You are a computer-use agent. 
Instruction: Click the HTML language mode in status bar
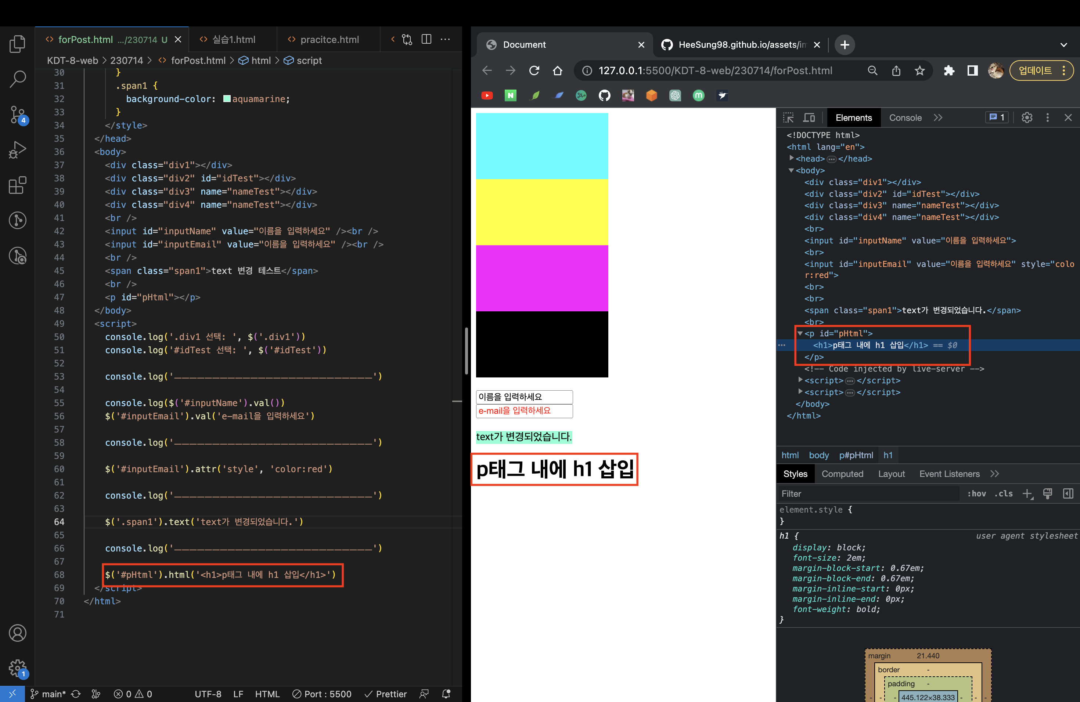point(267,694)
